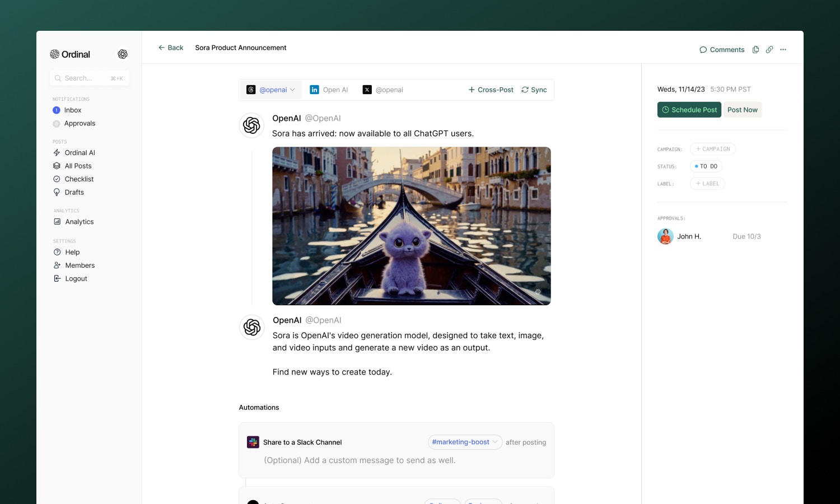Screen dimensions: 840x504
Task: Click the optional custom message field
Action: point(360,460)
